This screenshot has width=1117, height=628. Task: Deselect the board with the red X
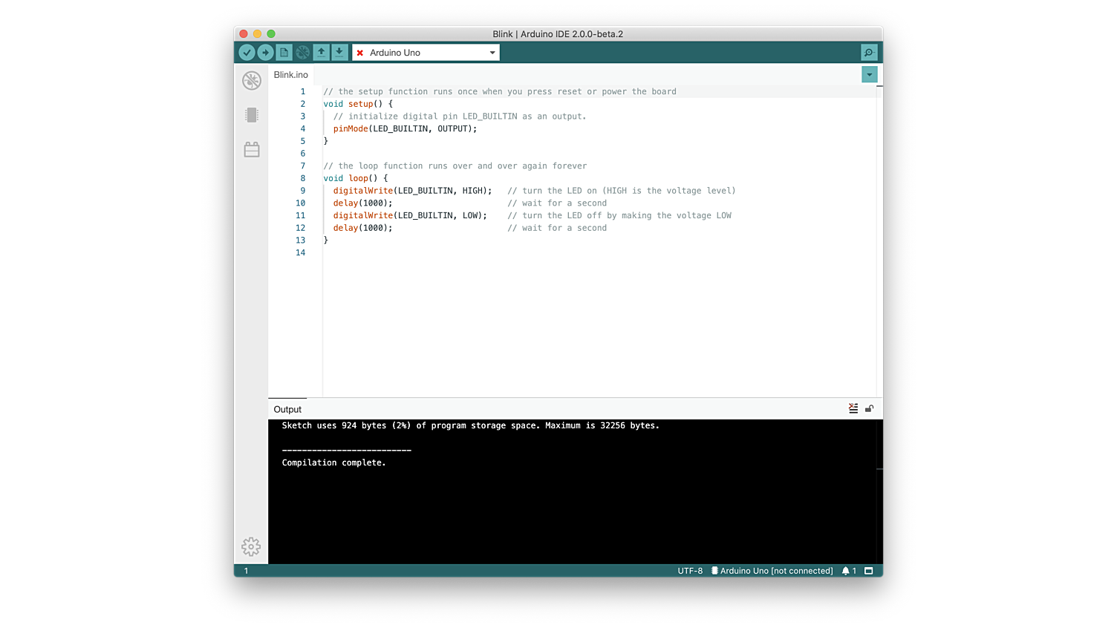[x=359, y=52]
